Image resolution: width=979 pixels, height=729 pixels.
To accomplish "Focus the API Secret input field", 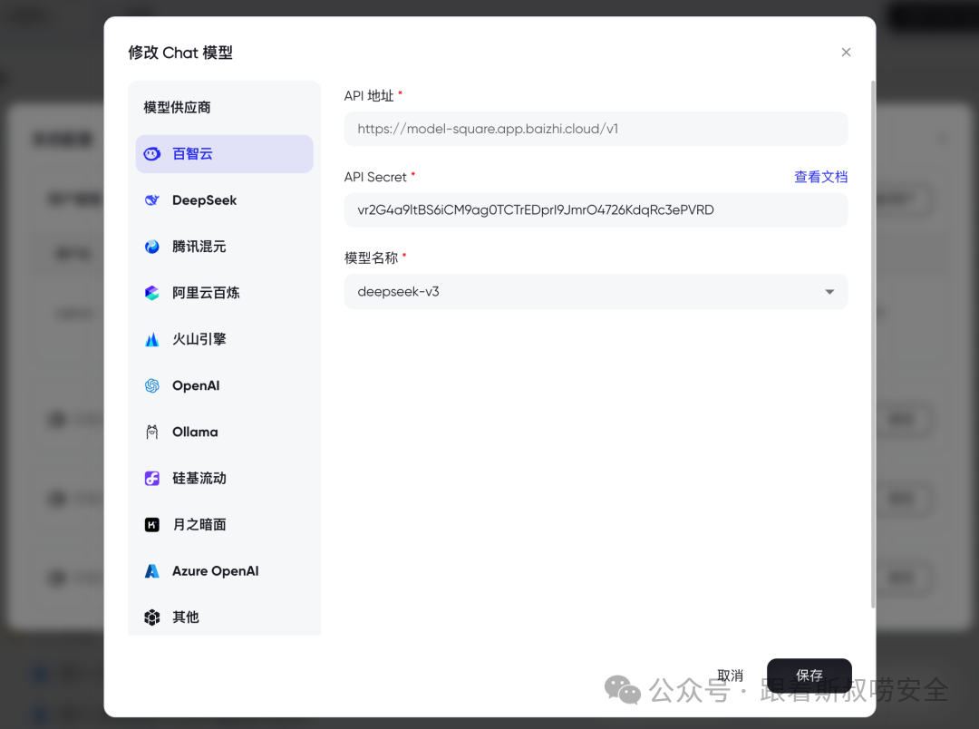I will click(596, 209).
